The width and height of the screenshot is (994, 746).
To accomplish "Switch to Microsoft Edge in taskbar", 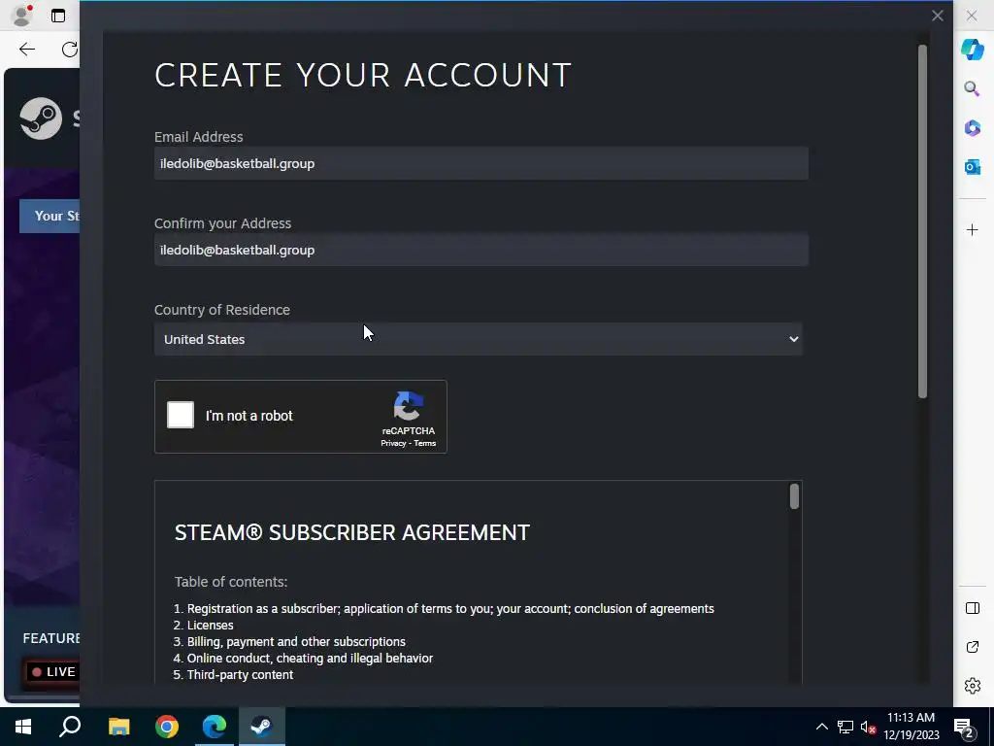I will [x=215, y=727].
